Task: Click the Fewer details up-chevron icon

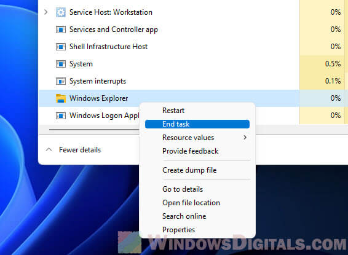Action: click(x=49, y=150)
